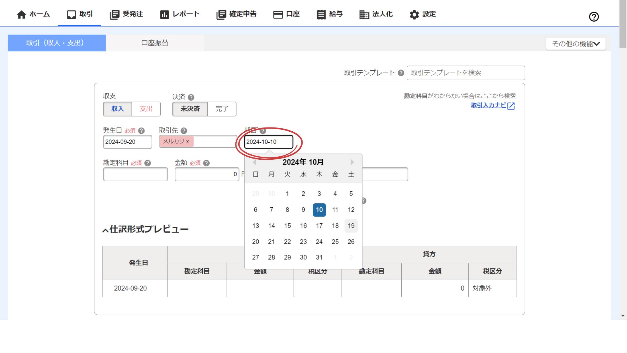Click the help icon next to 金額

(x=207, y=163)
